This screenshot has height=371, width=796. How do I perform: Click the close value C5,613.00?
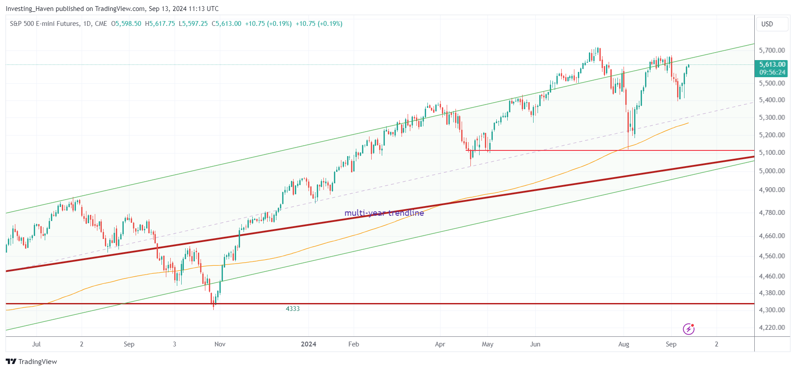point(226,24)
